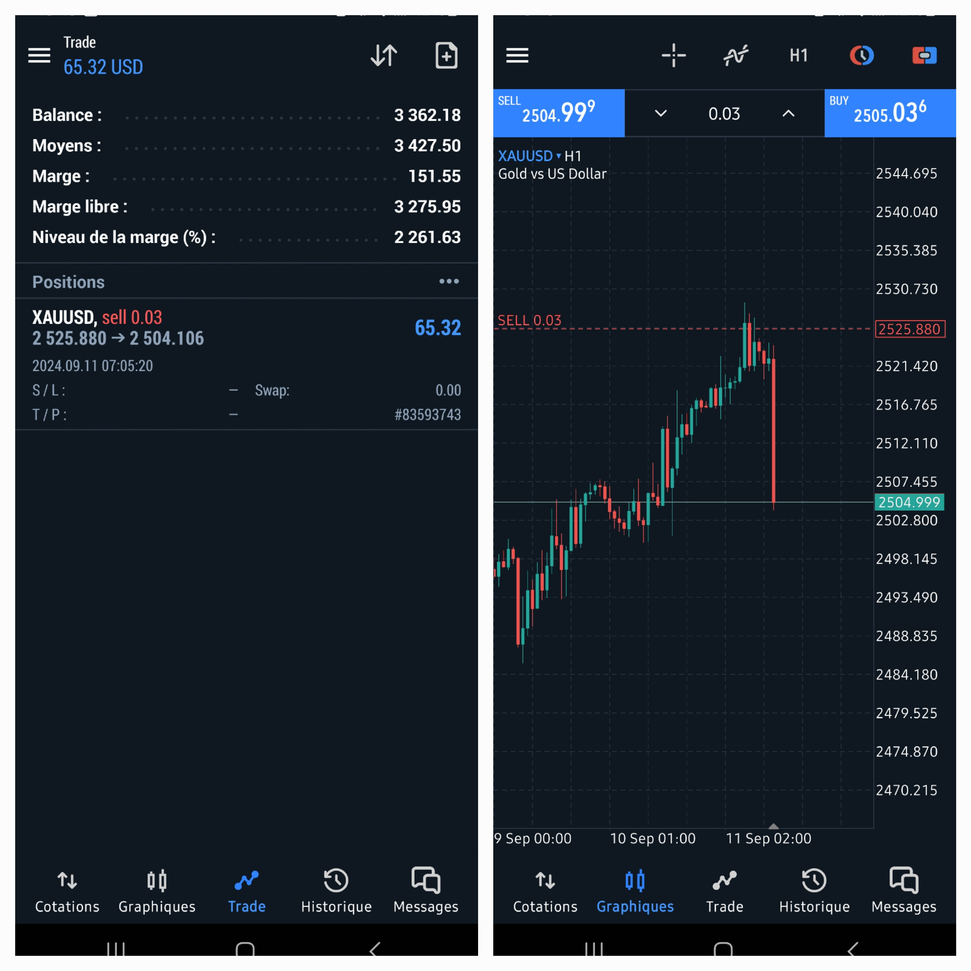
Task: Open the indicators icon on chart toolbar
Action: pyautogui.click(x=736, y=55)
